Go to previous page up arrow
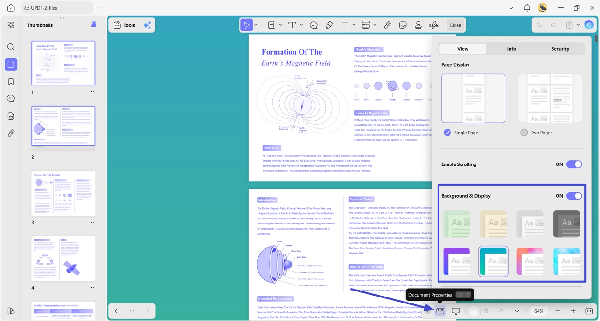Screen dimensions: 600x321 tap(501, 311)
